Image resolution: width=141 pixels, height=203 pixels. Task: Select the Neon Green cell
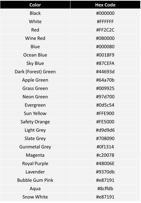(35, 97)
